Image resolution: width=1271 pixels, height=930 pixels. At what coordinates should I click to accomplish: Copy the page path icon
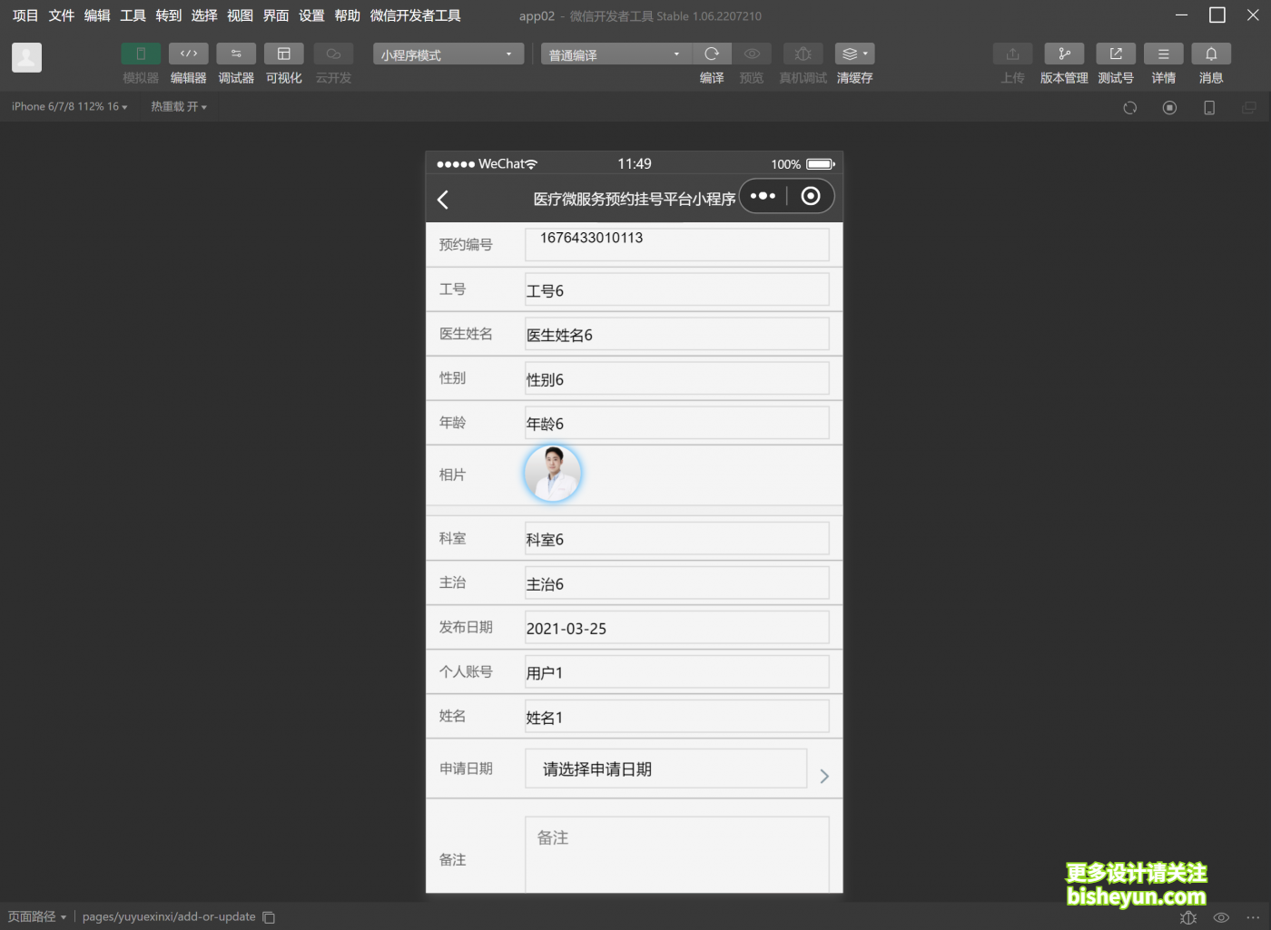coord(269,917)
